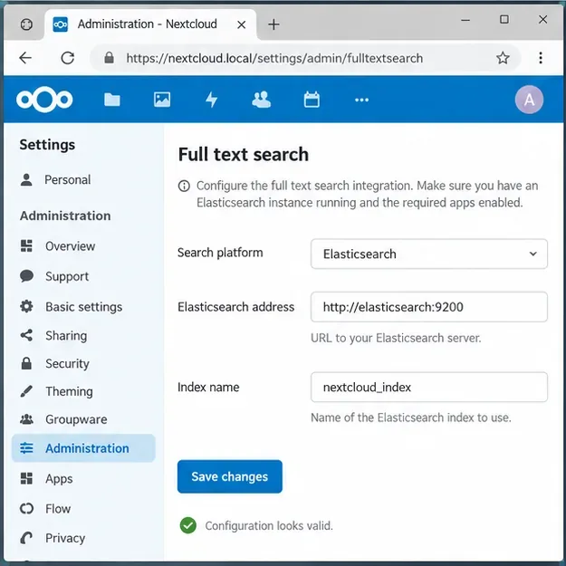Open the Nextcloud logo home link
The image size is (566, 566).
pos(44,100)
